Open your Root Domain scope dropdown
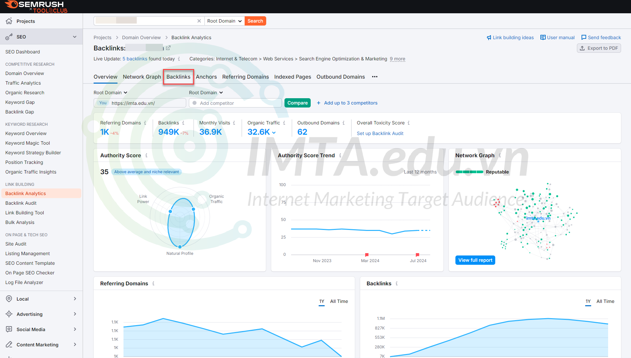631x358 pixels. tap(111, 93)
